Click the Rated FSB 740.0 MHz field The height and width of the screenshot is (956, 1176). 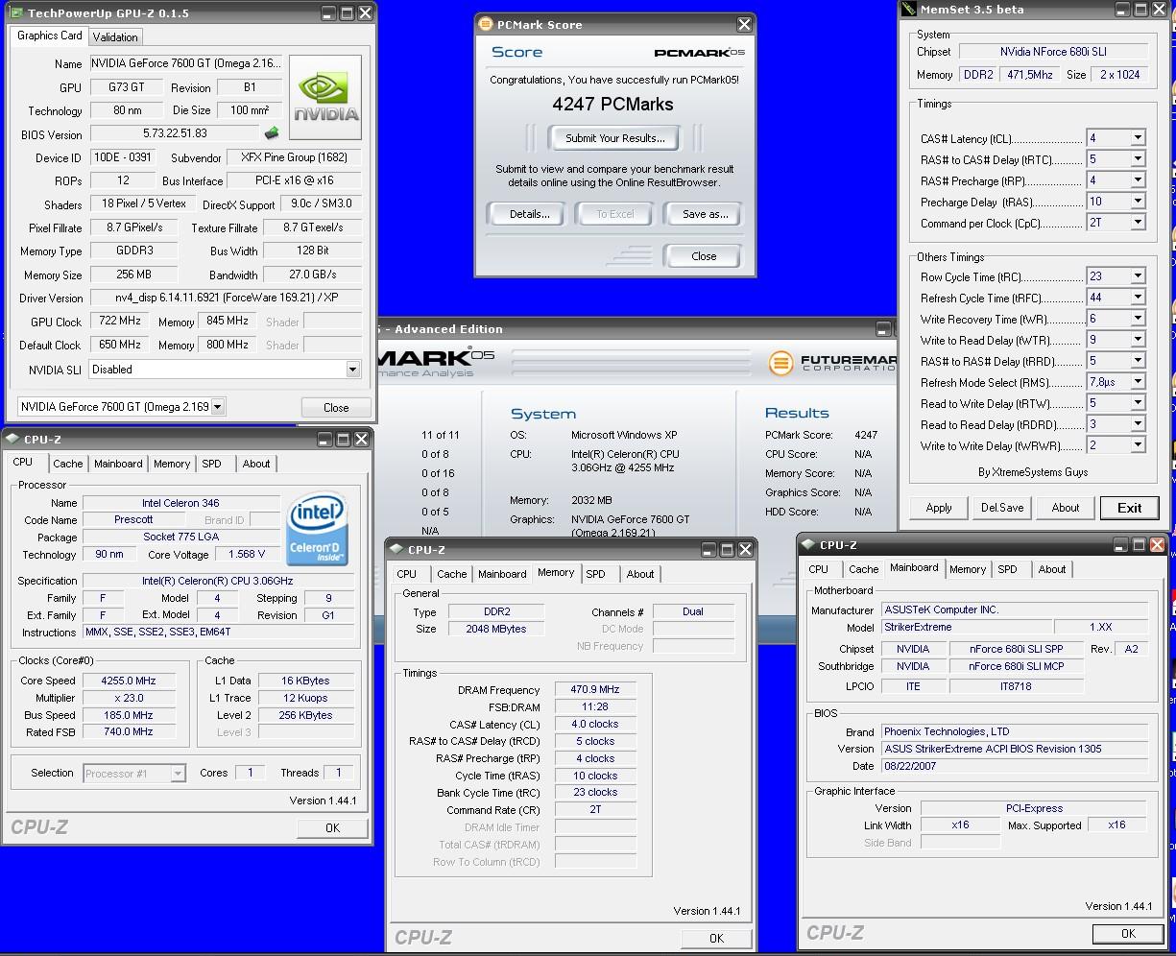(x=129, y=731)
